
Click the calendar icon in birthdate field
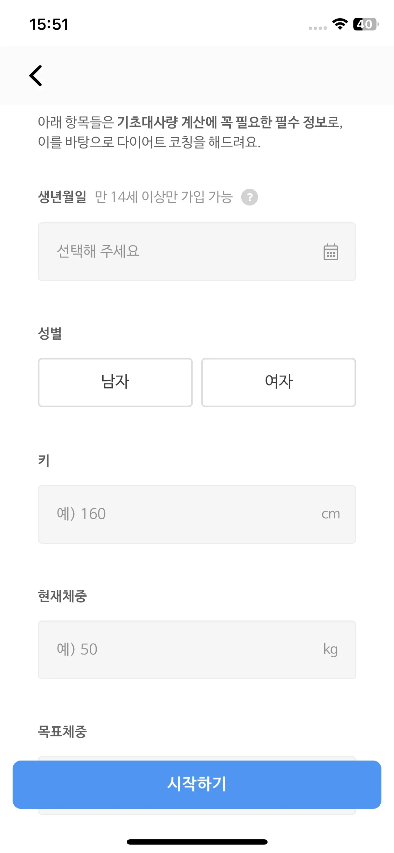(x=331, y=252)
